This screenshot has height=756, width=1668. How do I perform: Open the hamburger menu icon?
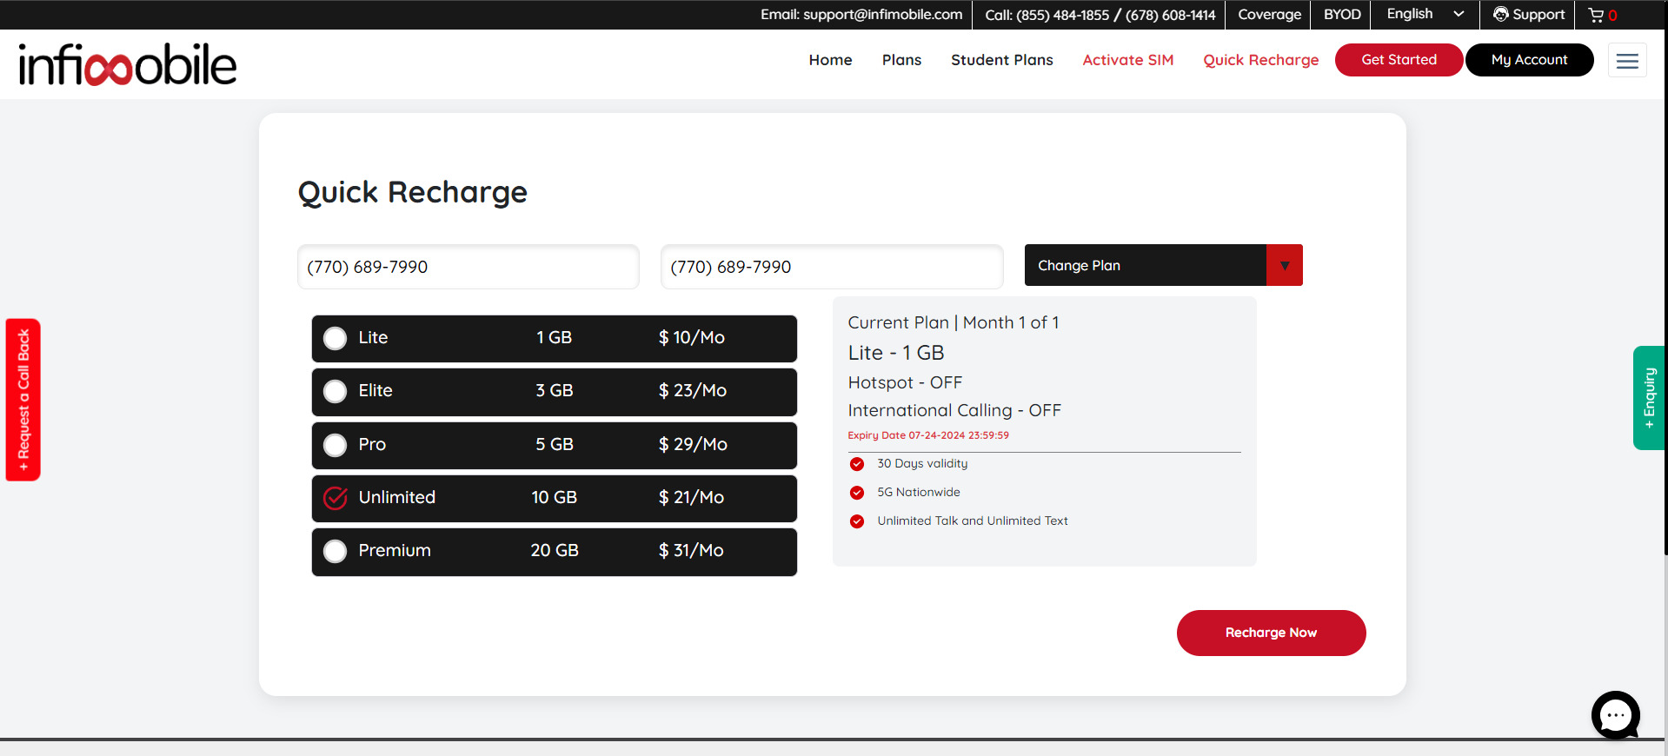(1627, 61)
